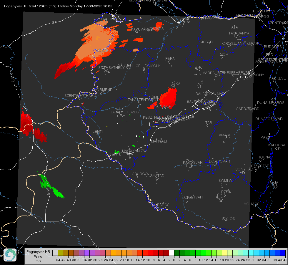Click the SZOMBATHELY city label

[111, 68]
